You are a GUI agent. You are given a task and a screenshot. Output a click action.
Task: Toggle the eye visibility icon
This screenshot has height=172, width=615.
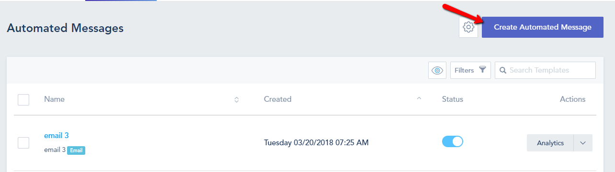(437, 70)
